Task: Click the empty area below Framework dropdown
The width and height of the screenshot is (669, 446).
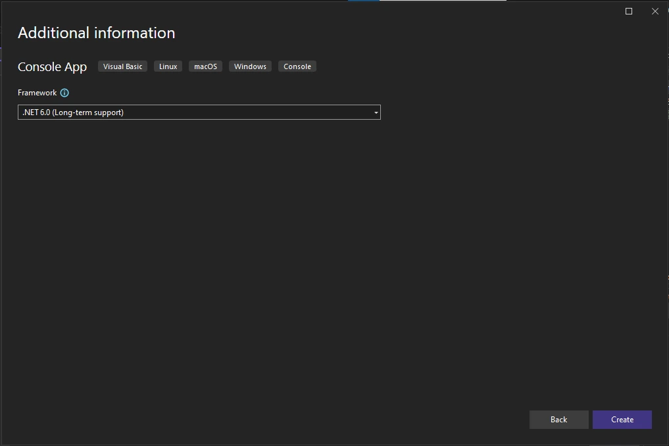Action: click(x=197, y=230)
